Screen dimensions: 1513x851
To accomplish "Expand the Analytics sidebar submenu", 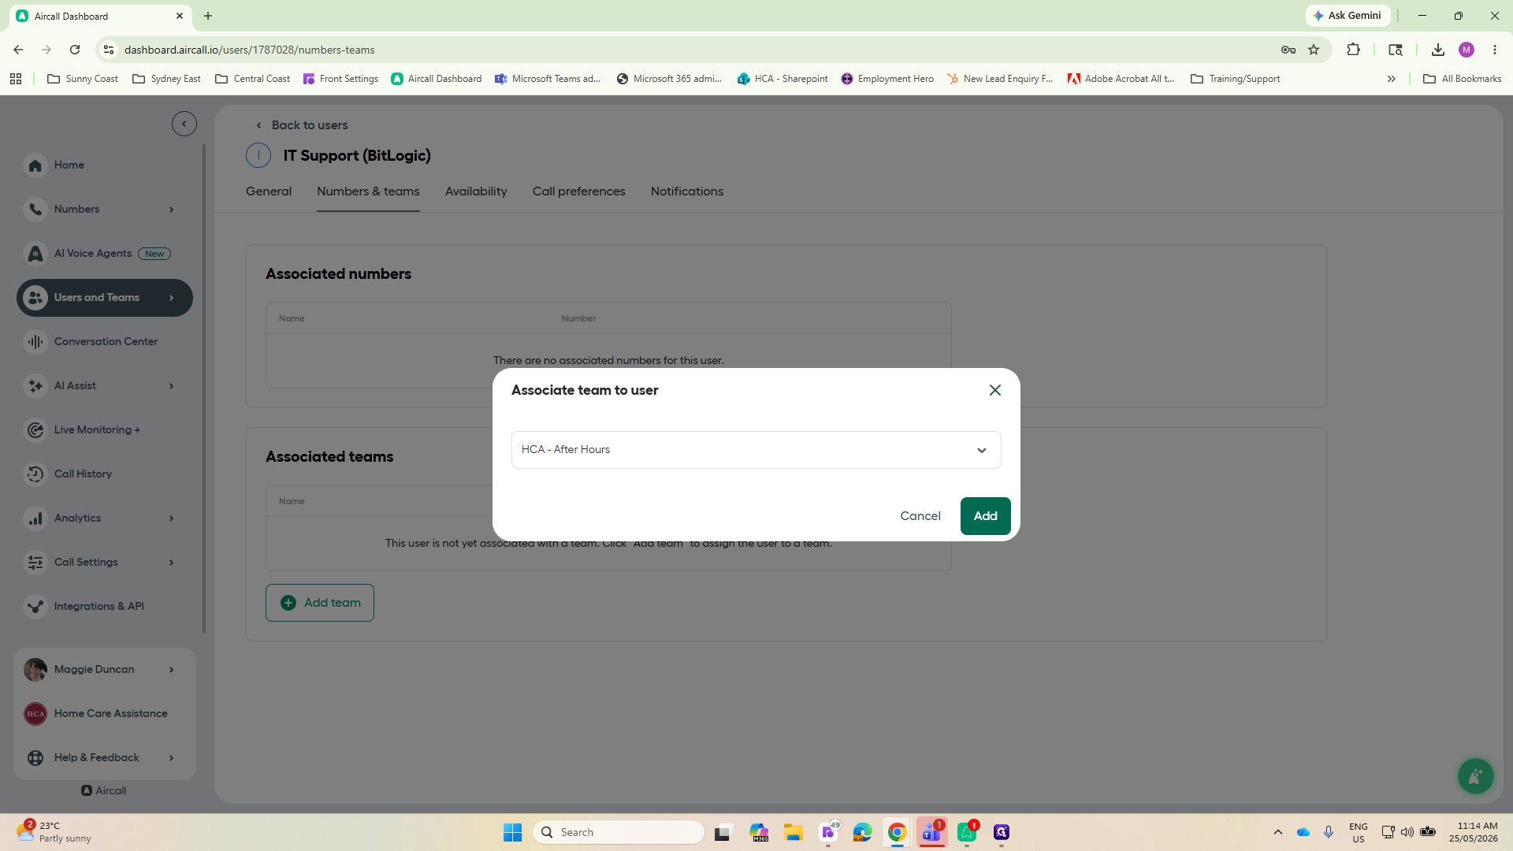I will (171, 518).
